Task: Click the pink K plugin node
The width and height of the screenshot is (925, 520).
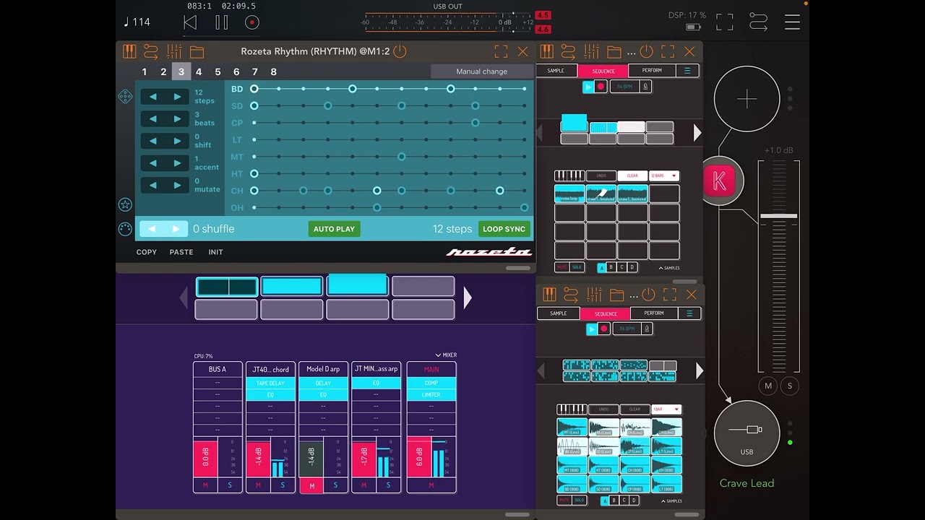Action: (x=720, y=181)
